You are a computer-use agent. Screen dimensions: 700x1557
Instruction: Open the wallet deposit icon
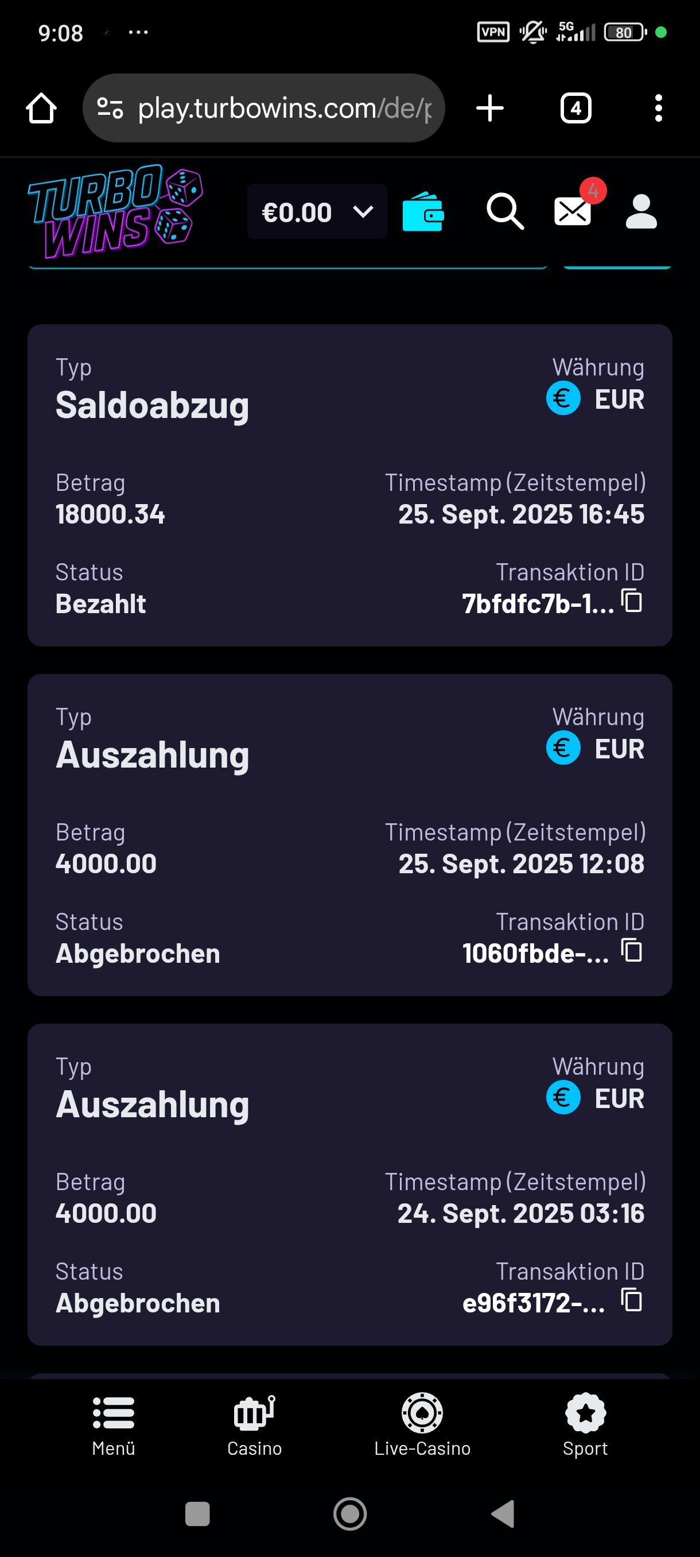pos(423,211)
